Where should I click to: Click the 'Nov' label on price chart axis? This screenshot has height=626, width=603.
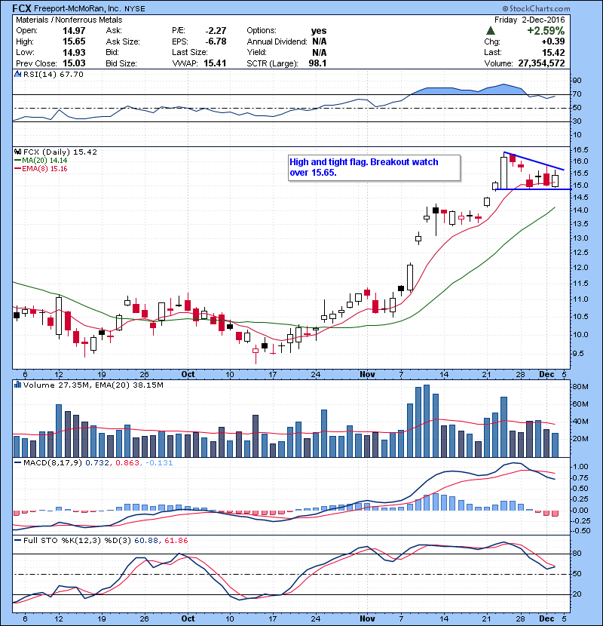(367, 374)
